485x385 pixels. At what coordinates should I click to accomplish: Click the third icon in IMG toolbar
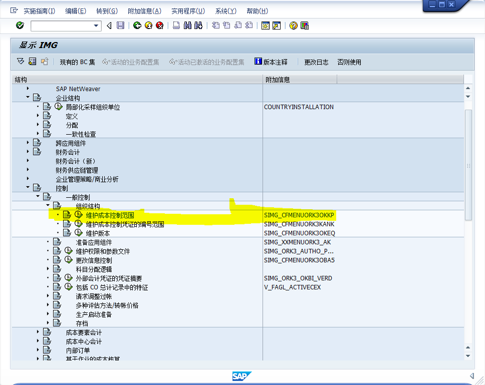(45, 62)
